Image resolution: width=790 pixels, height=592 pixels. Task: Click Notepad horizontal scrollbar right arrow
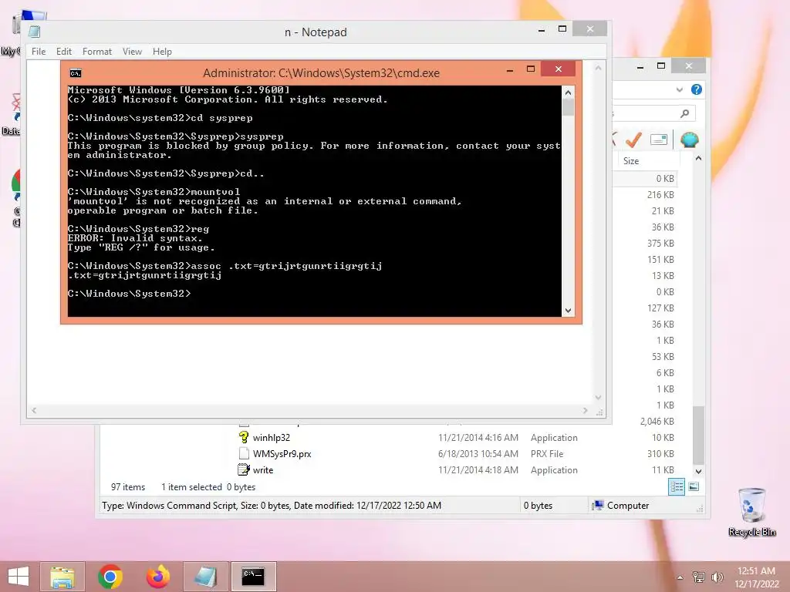point(585,410)
